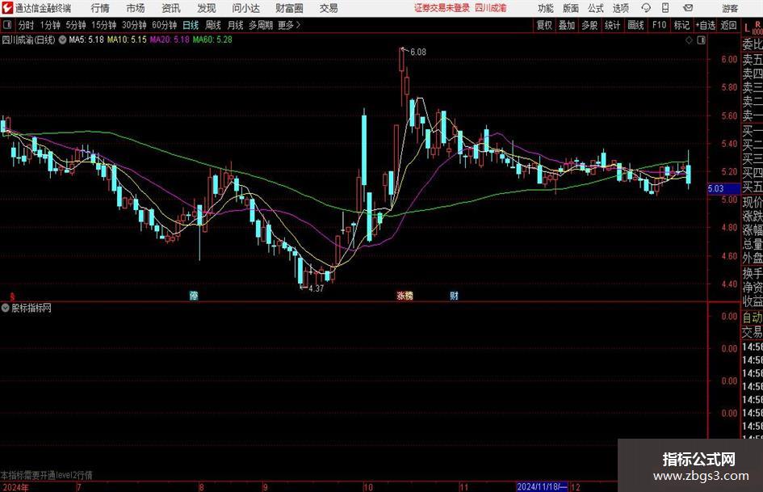The image size is (763, 492).
Task: Click the 叠加 overlay button
Action: (x=567, y=25)
